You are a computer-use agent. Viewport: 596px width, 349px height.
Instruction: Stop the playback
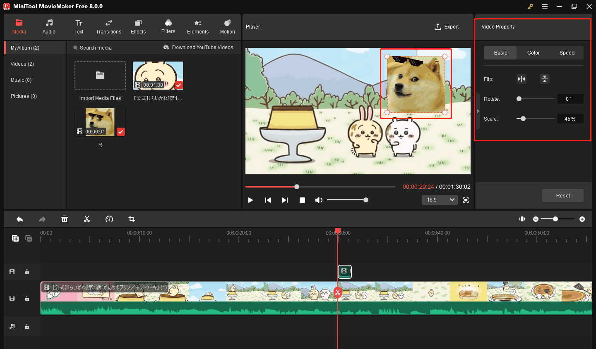(302, 200)
